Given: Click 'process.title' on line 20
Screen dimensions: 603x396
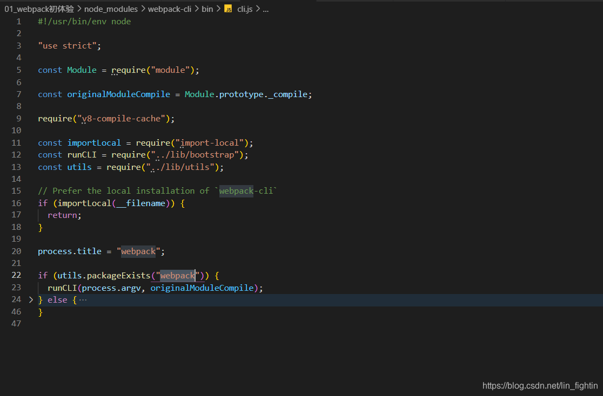Looking at the screenshot, I should click(70, 251).
